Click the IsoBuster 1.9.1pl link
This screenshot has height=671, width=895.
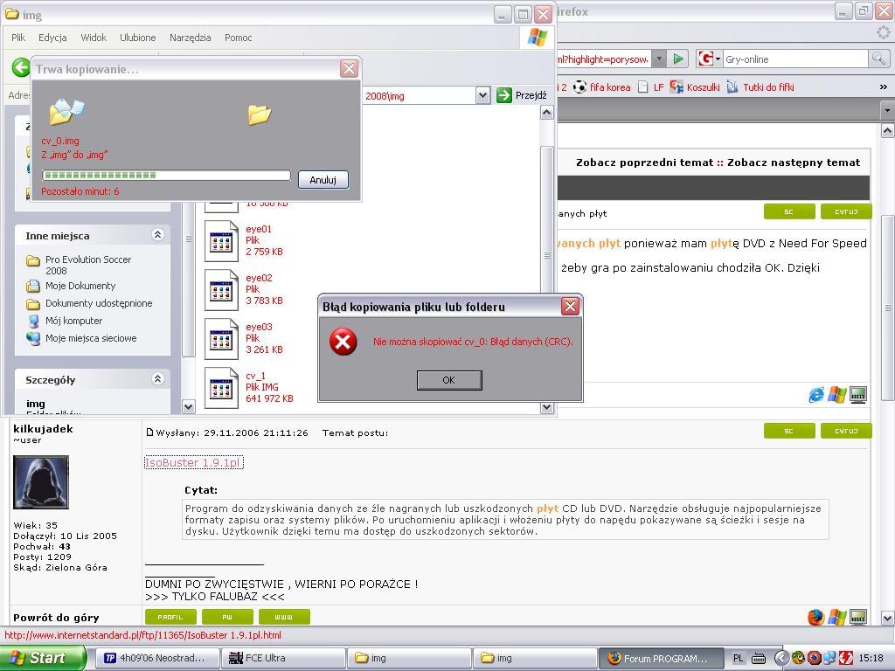(x=194, y=462)
